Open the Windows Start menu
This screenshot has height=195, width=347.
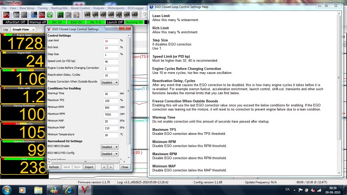click(7, 190)
